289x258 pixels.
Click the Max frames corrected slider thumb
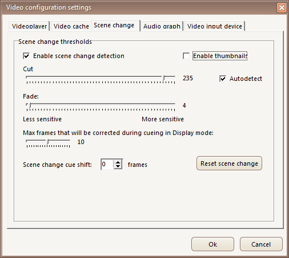(48, 142)
